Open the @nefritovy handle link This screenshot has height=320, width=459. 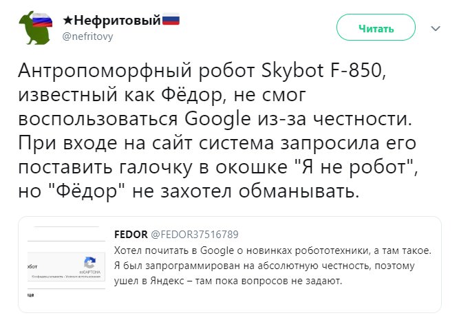(x=87, y=36)
